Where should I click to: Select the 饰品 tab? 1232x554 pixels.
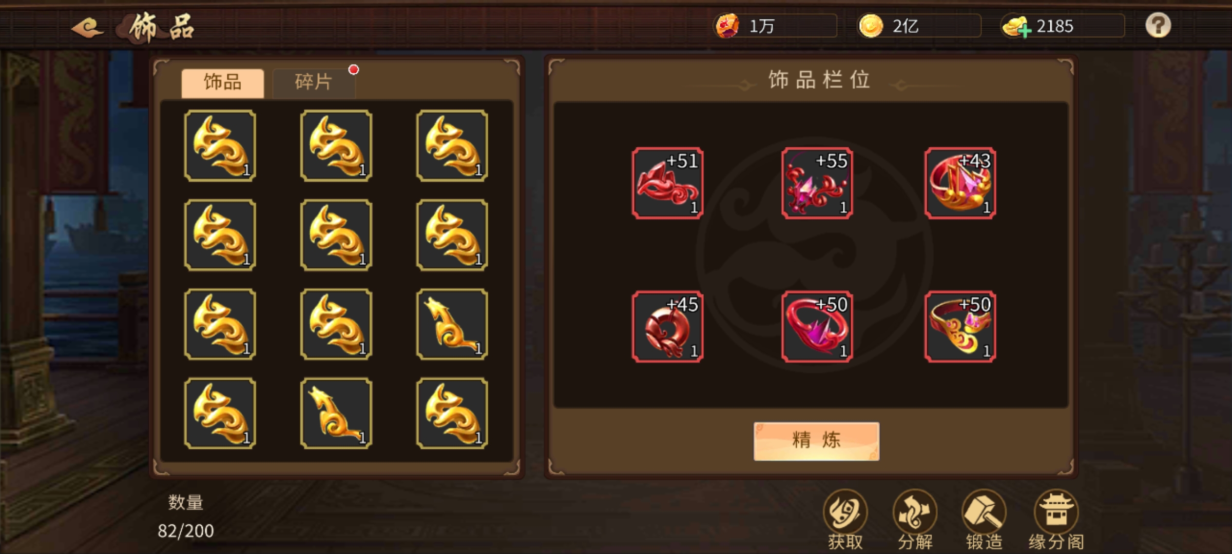(x=222, y=82)
